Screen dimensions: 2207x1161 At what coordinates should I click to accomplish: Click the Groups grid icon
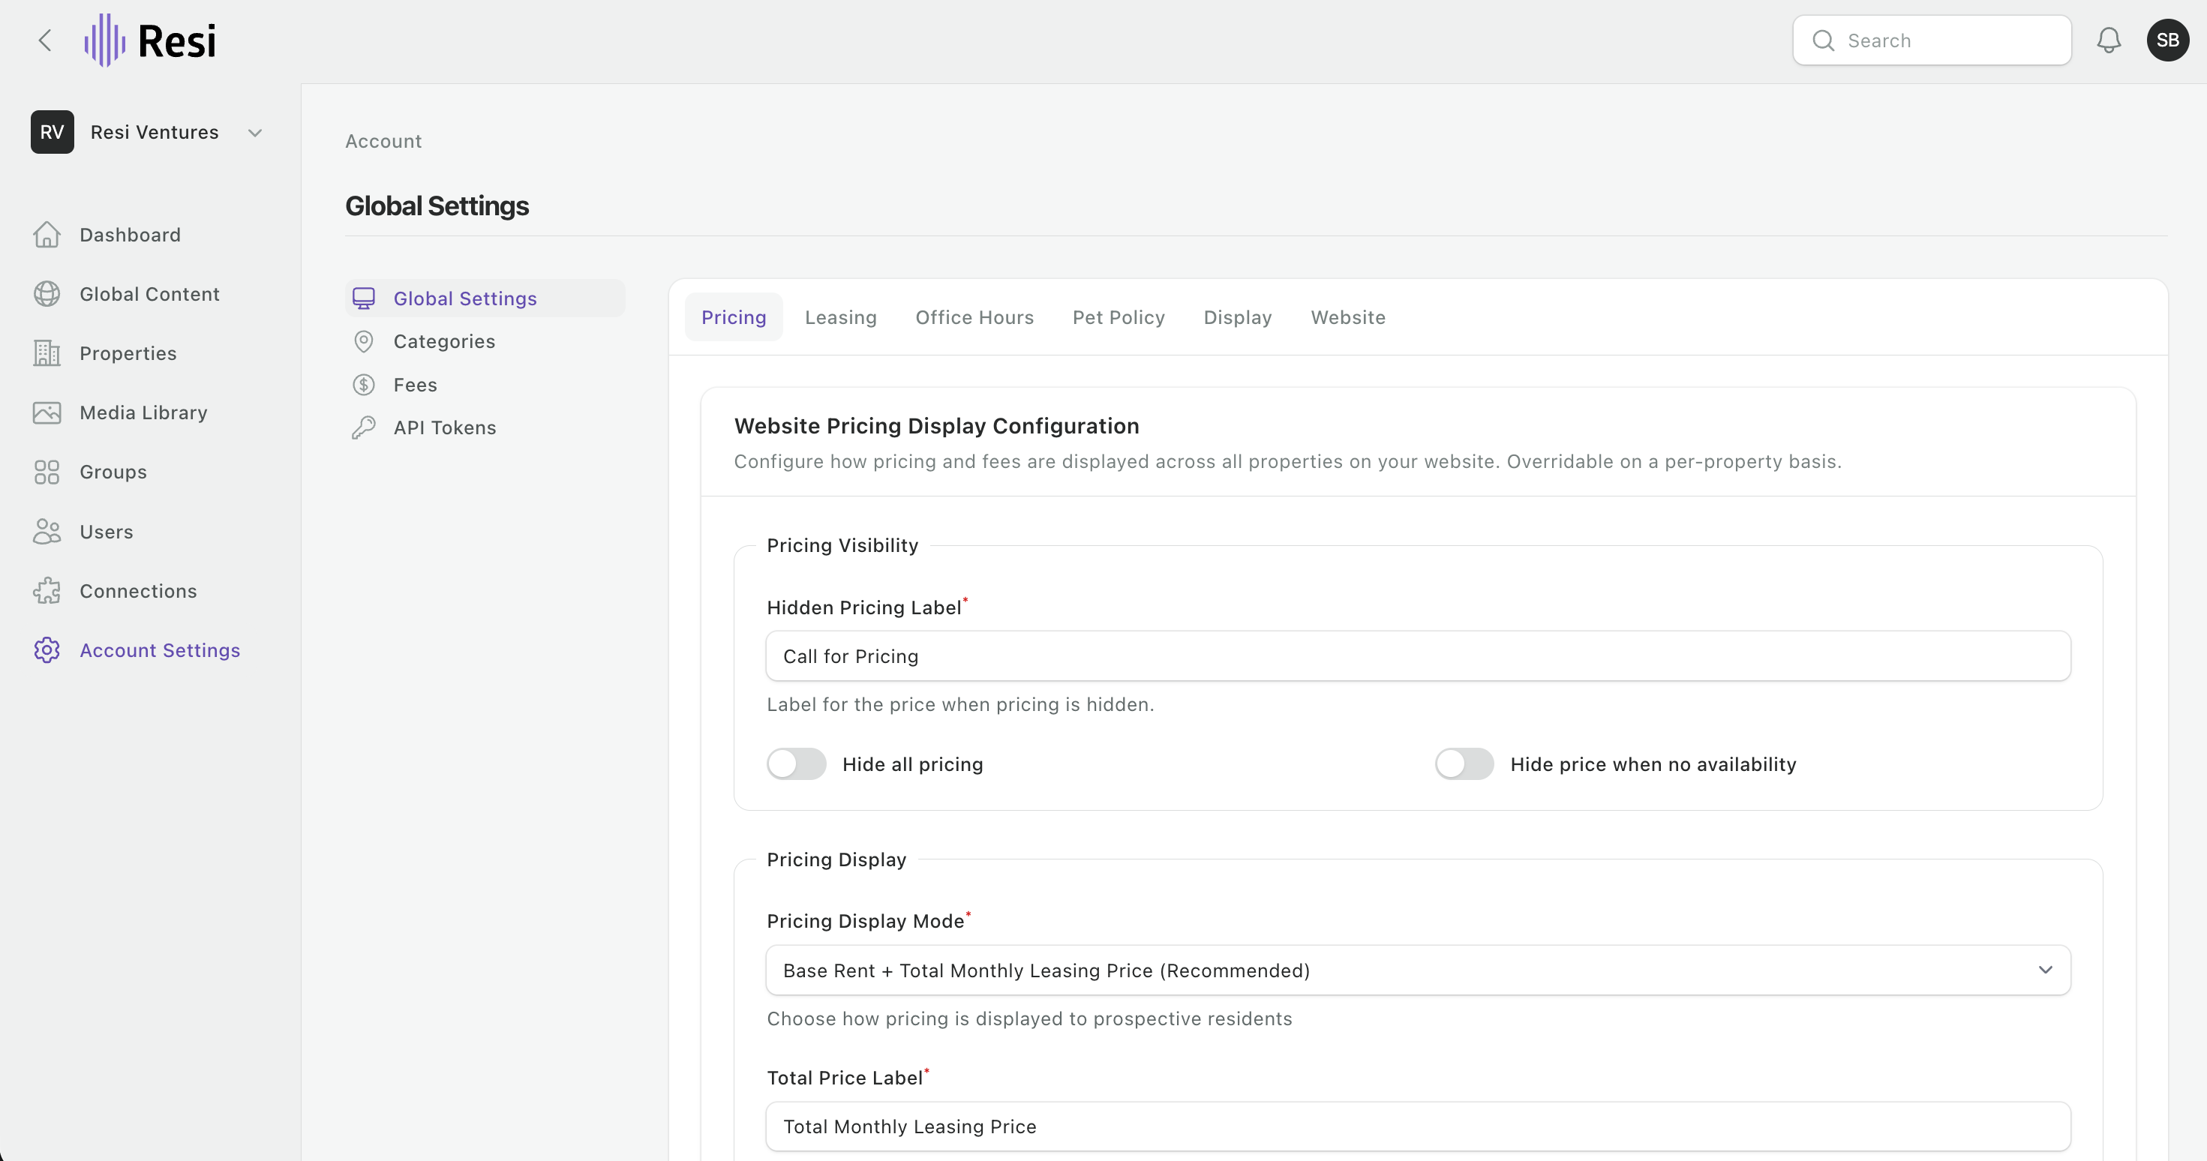[x=47, y=472]
